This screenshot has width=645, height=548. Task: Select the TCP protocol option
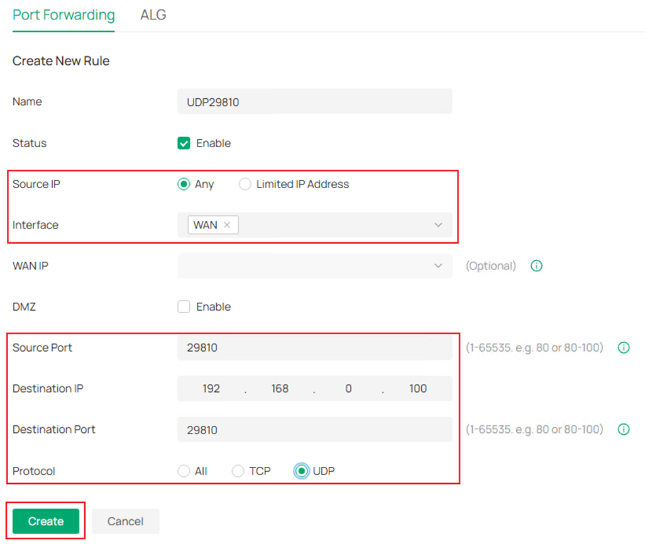[238, 471]
